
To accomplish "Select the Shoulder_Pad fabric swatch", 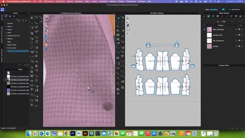I will pos(209,35).
